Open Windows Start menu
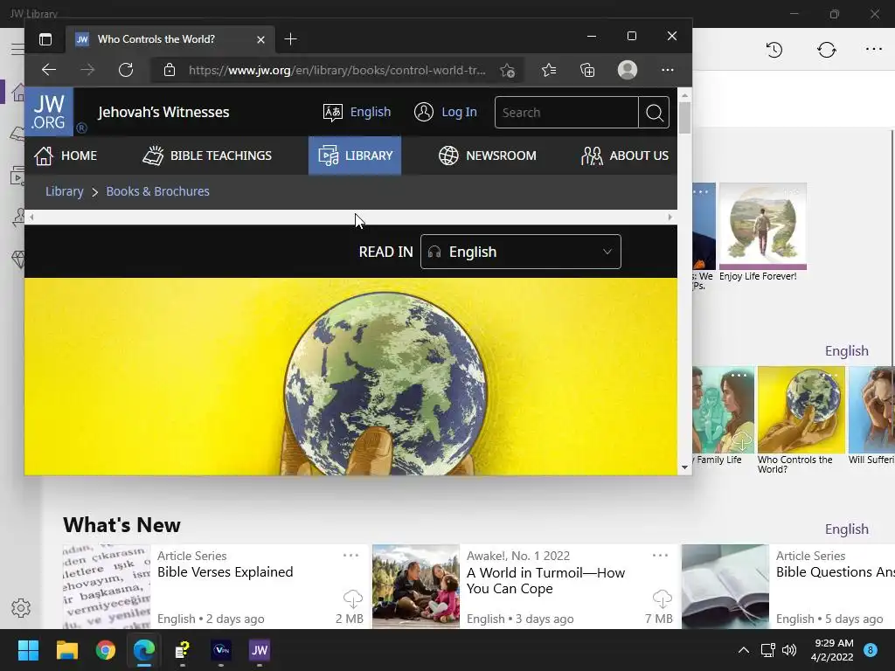This screenshot has height=671, width=895. pyautogui.click(x=28, y=650)
